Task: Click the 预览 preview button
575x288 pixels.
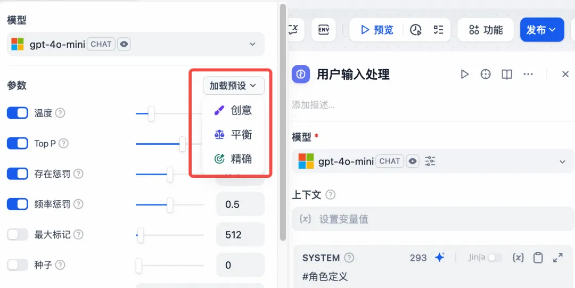Action: tap(376, 30)
